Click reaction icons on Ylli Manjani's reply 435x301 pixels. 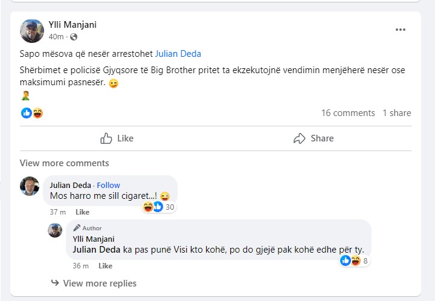(350, 261)
